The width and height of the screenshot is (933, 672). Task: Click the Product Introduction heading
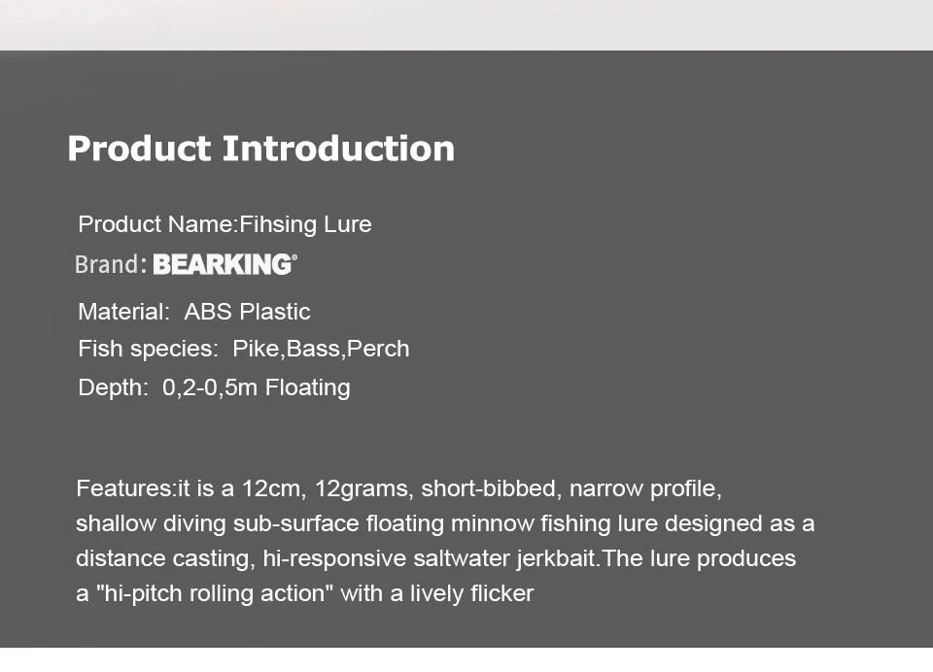pyautogui.click(x=261, y=148)
